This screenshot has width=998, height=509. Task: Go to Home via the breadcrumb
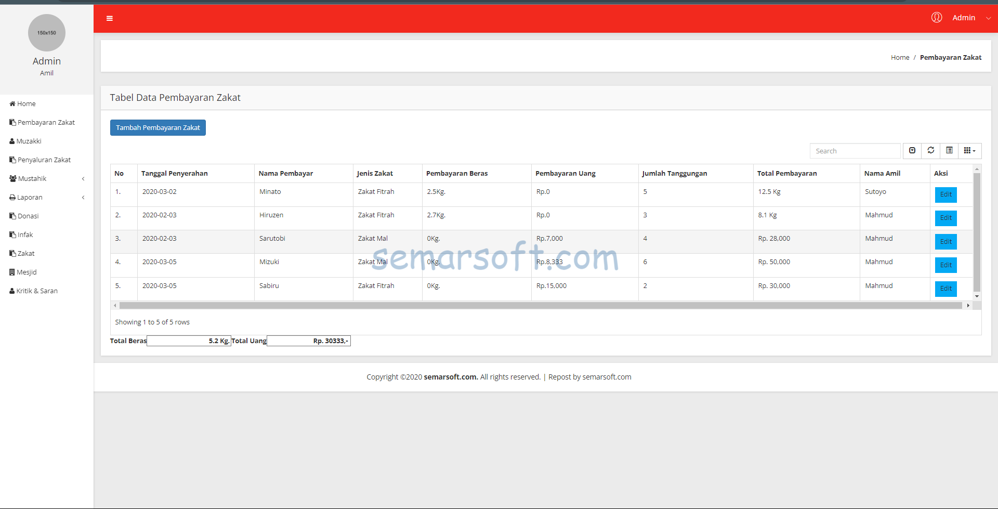[x=900, y=57]
